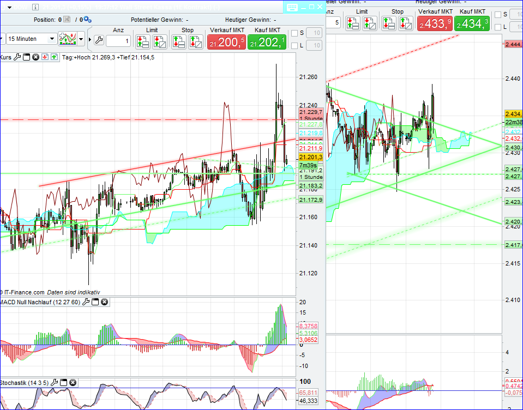Open Kurs price settings wrench icon
This screenshot has height=410, width=523.
pos(17,57)
